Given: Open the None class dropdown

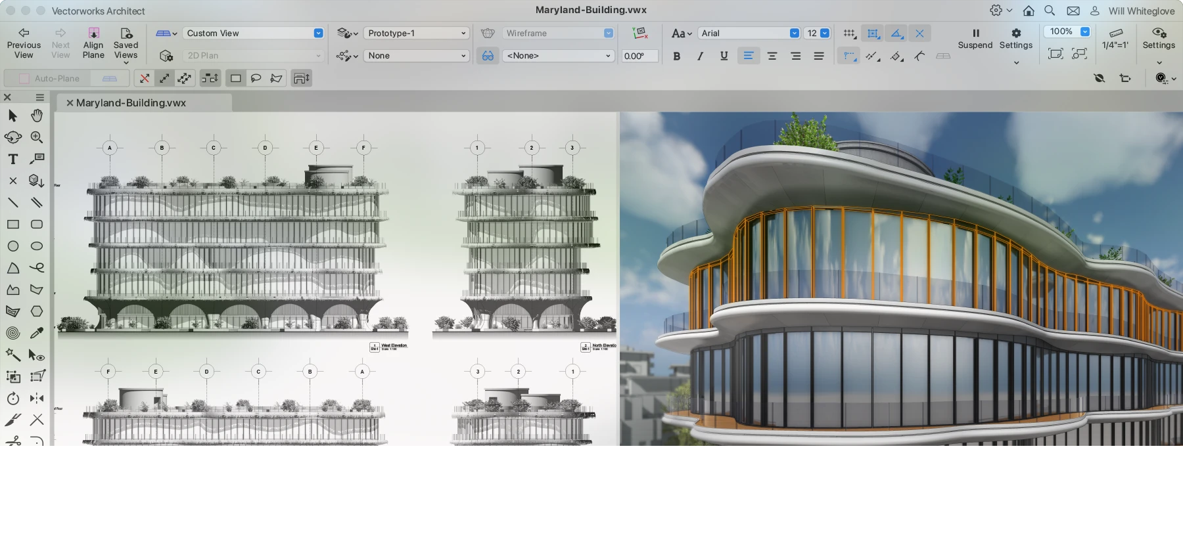Looking at the screenshot, I should [x=417, y=56].
